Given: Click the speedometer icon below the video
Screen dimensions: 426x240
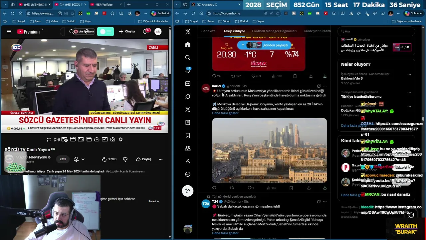Looking at the screenshot, I should [97, 140].
